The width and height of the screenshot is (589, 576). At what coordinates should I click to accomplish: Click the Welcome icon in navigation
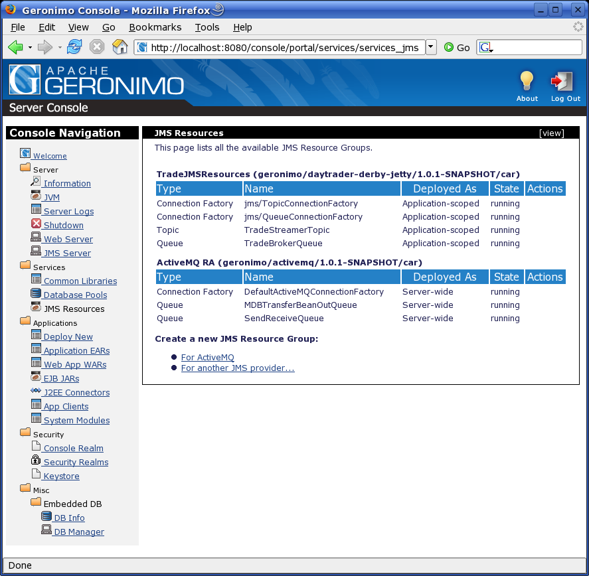point(25,153)
